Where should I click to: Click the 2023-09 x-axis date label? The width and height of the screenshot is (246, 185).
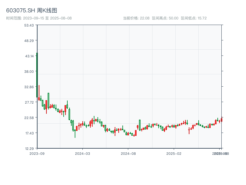click(37, 153)
